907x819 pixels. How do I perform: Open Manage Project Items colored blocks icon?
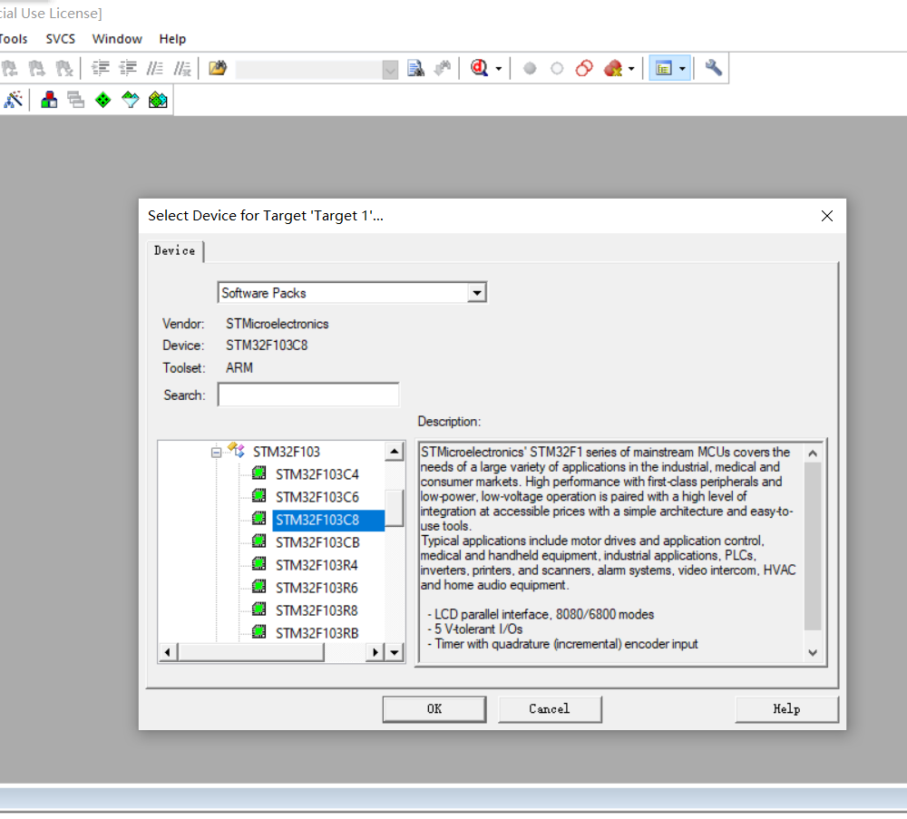click(49, 100)
